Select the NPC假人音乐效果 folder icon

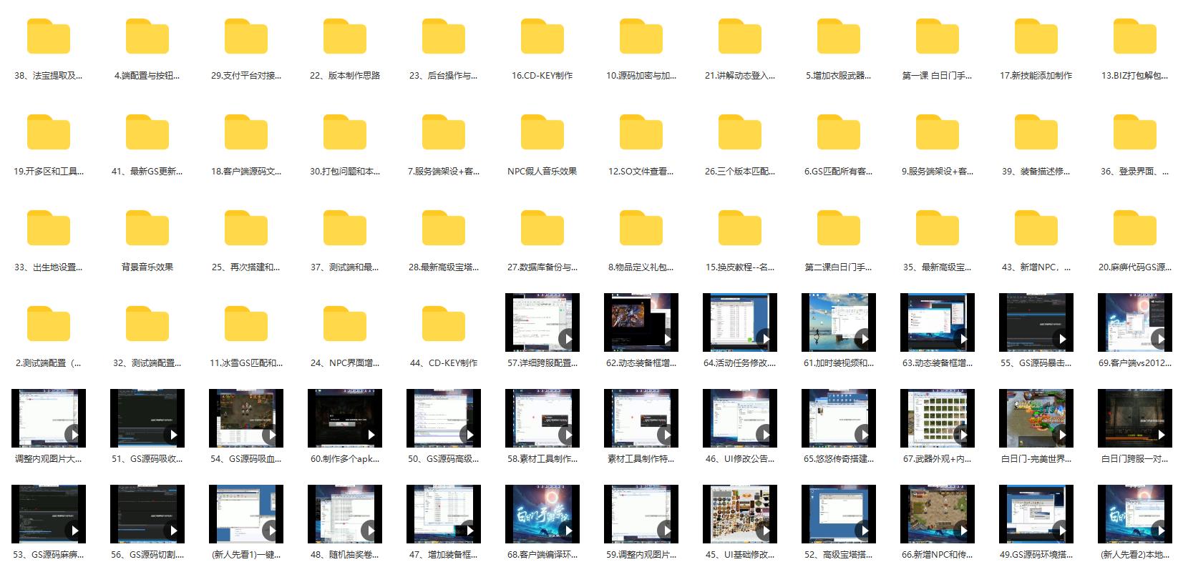[542, 133]
